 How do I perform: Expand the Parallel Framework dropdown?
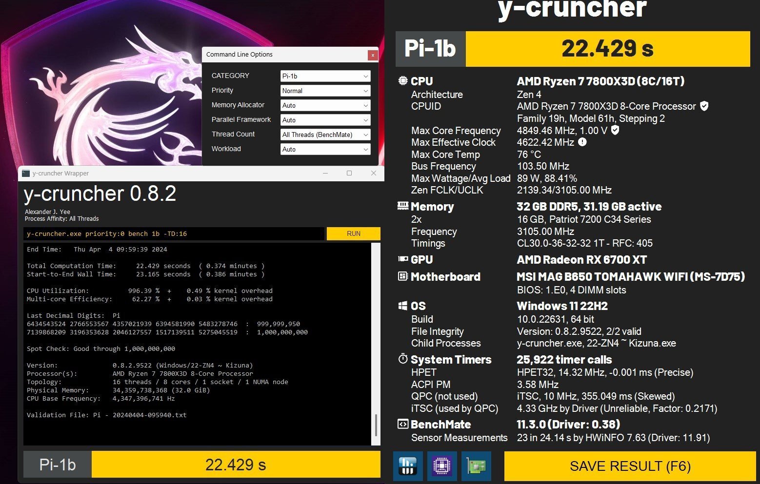click(x=325, y=120)
